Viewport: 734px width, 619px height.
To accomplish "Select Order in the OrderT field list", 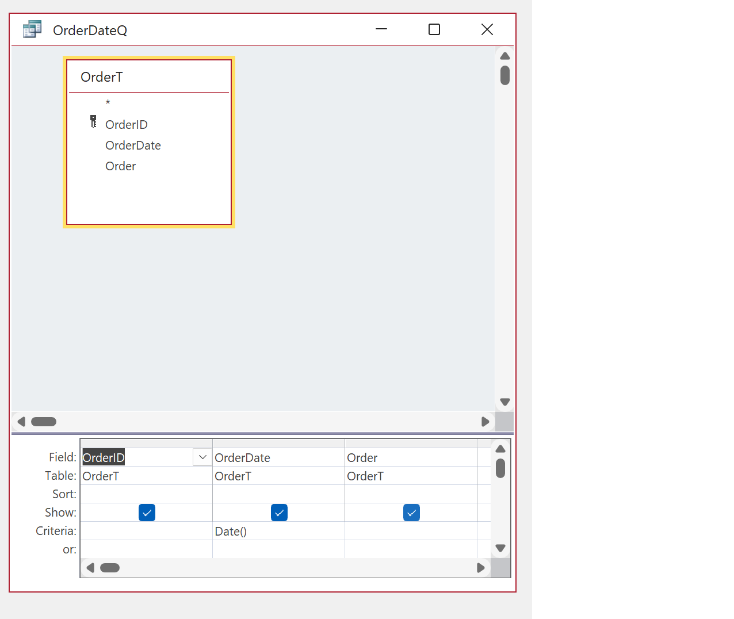I will pyautogui.click(x=120, y=166).
